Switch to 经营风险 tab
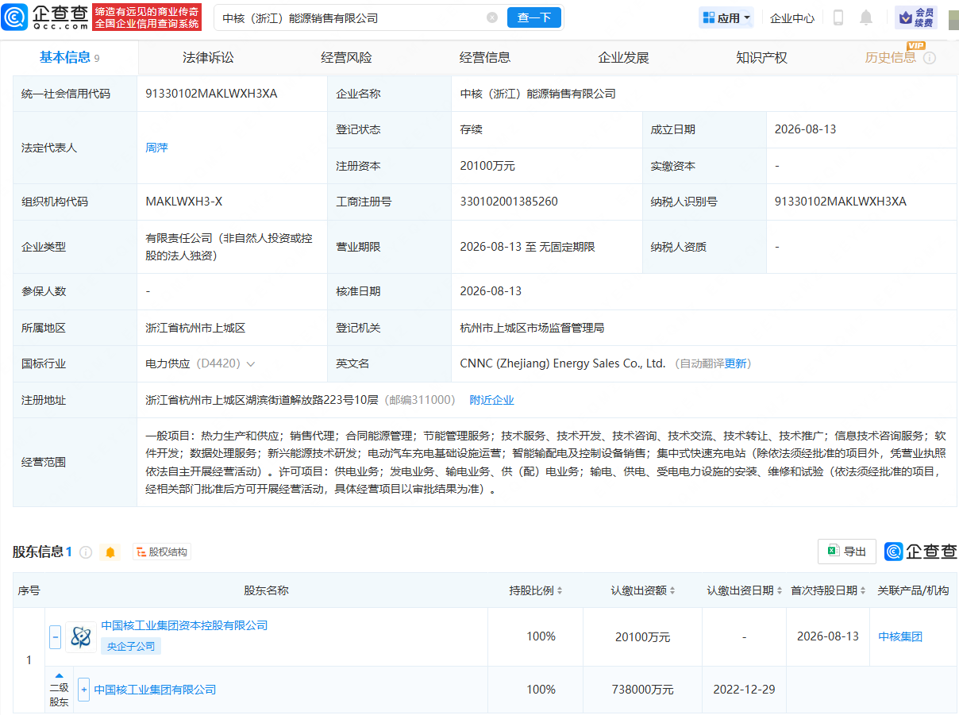 (x=346, y=57)
